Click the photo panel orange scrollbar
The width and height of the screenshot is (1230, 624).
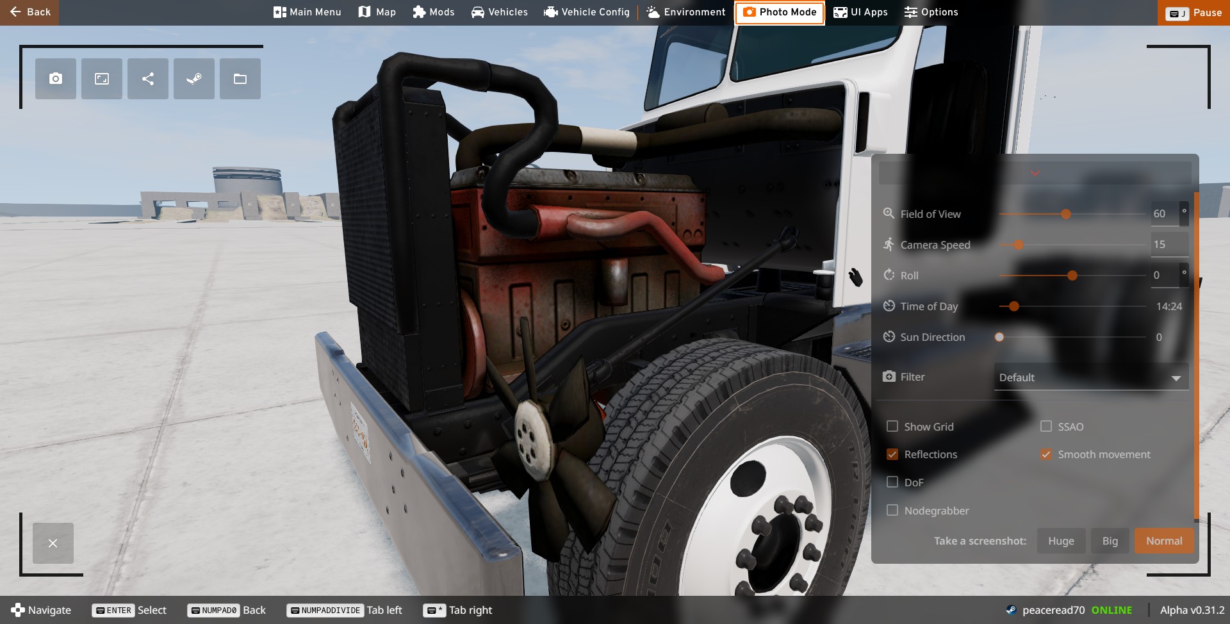tap(1196, 356)
